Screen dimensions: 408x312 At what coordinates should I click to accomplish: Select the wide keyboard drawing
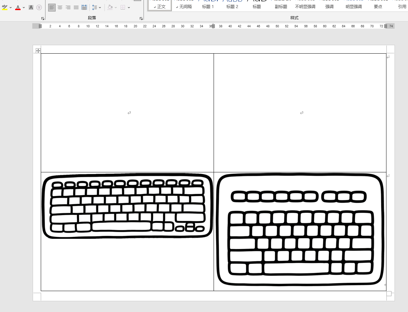pyautogui.click(x=128, y=206)
